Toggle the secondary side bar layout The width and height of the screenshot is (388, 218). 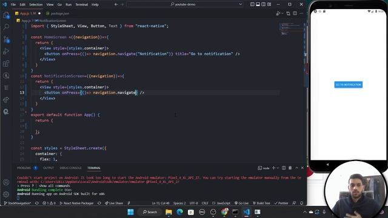coord(264,4)
